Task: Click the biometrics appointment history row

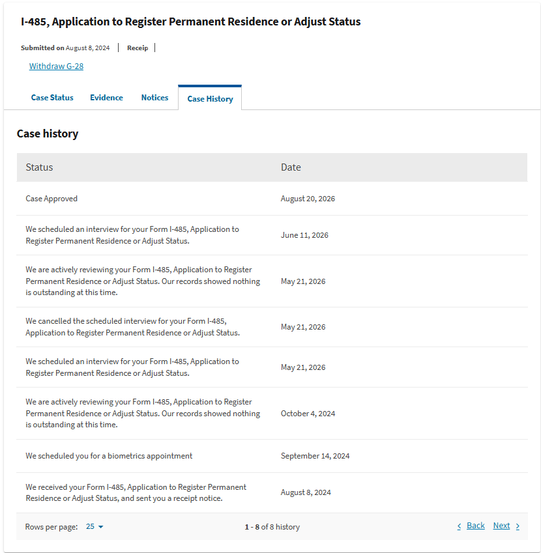Action: click(272, 456)
